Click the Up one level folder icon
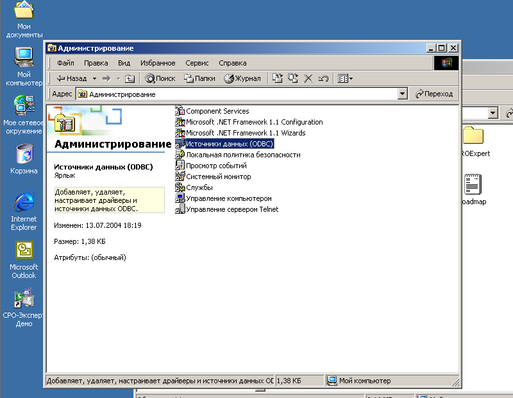Image resolution: width=513 pixels, height=398 pixels. [x=130, y=78]
